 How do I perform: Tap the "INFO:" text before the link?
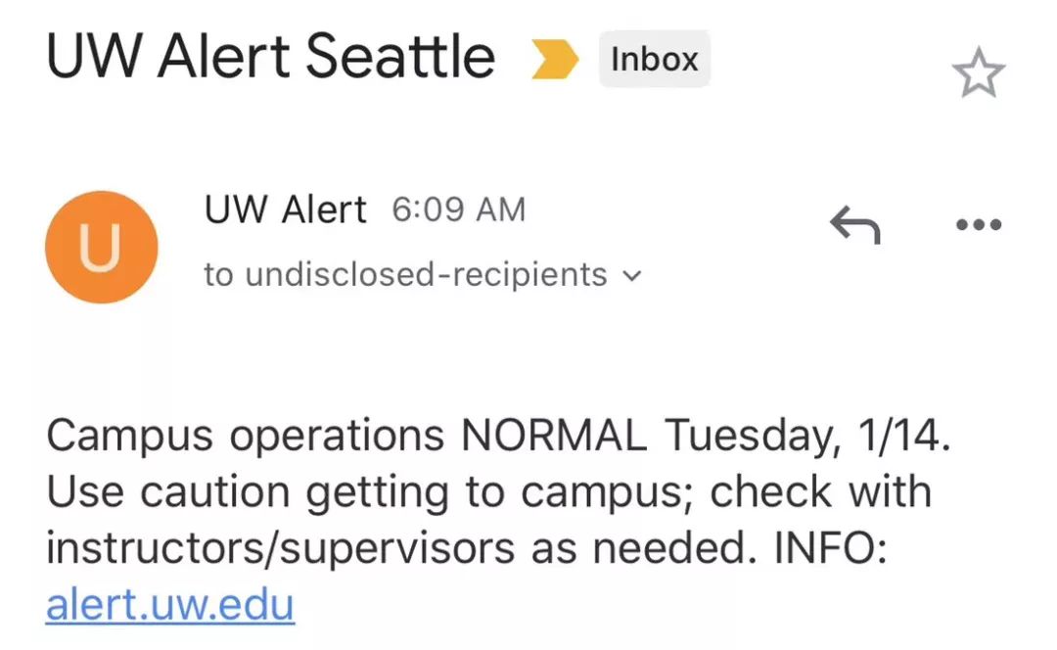(831, 548)
